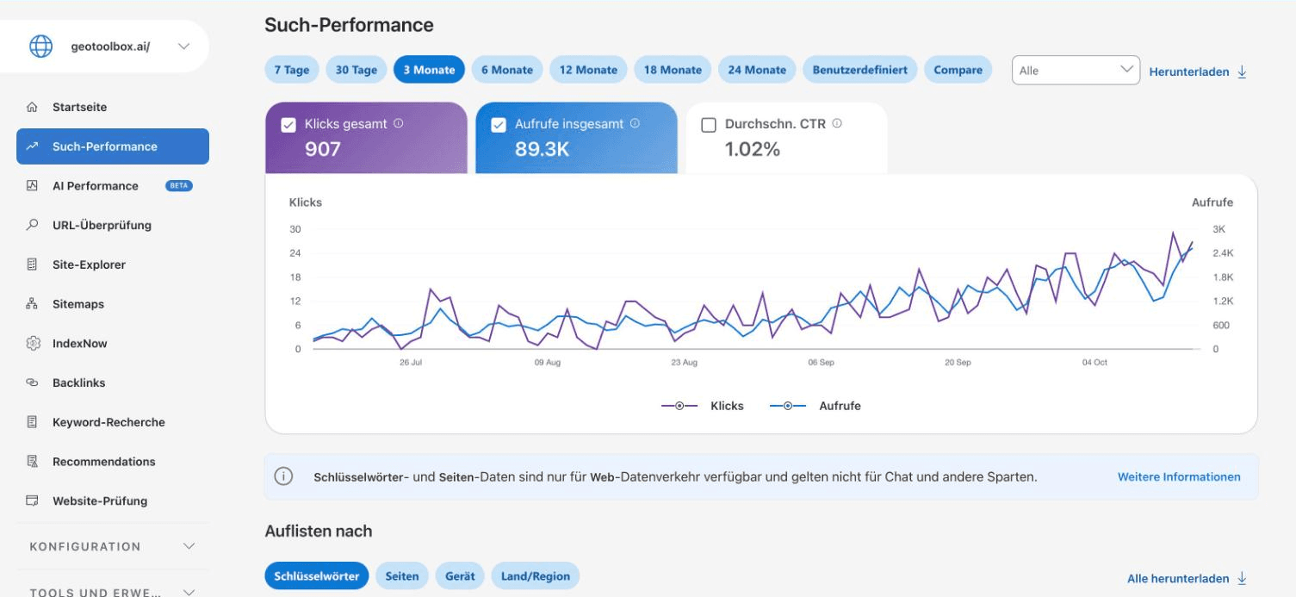Choose the Benutzerdefiniert date range
The width and height of the screenshot is (1296, 597).
pos(860,70)
